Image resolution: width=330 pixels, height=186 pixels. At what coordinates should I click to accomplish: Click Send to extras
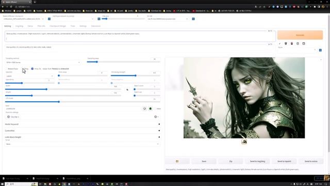pos(311,161)
